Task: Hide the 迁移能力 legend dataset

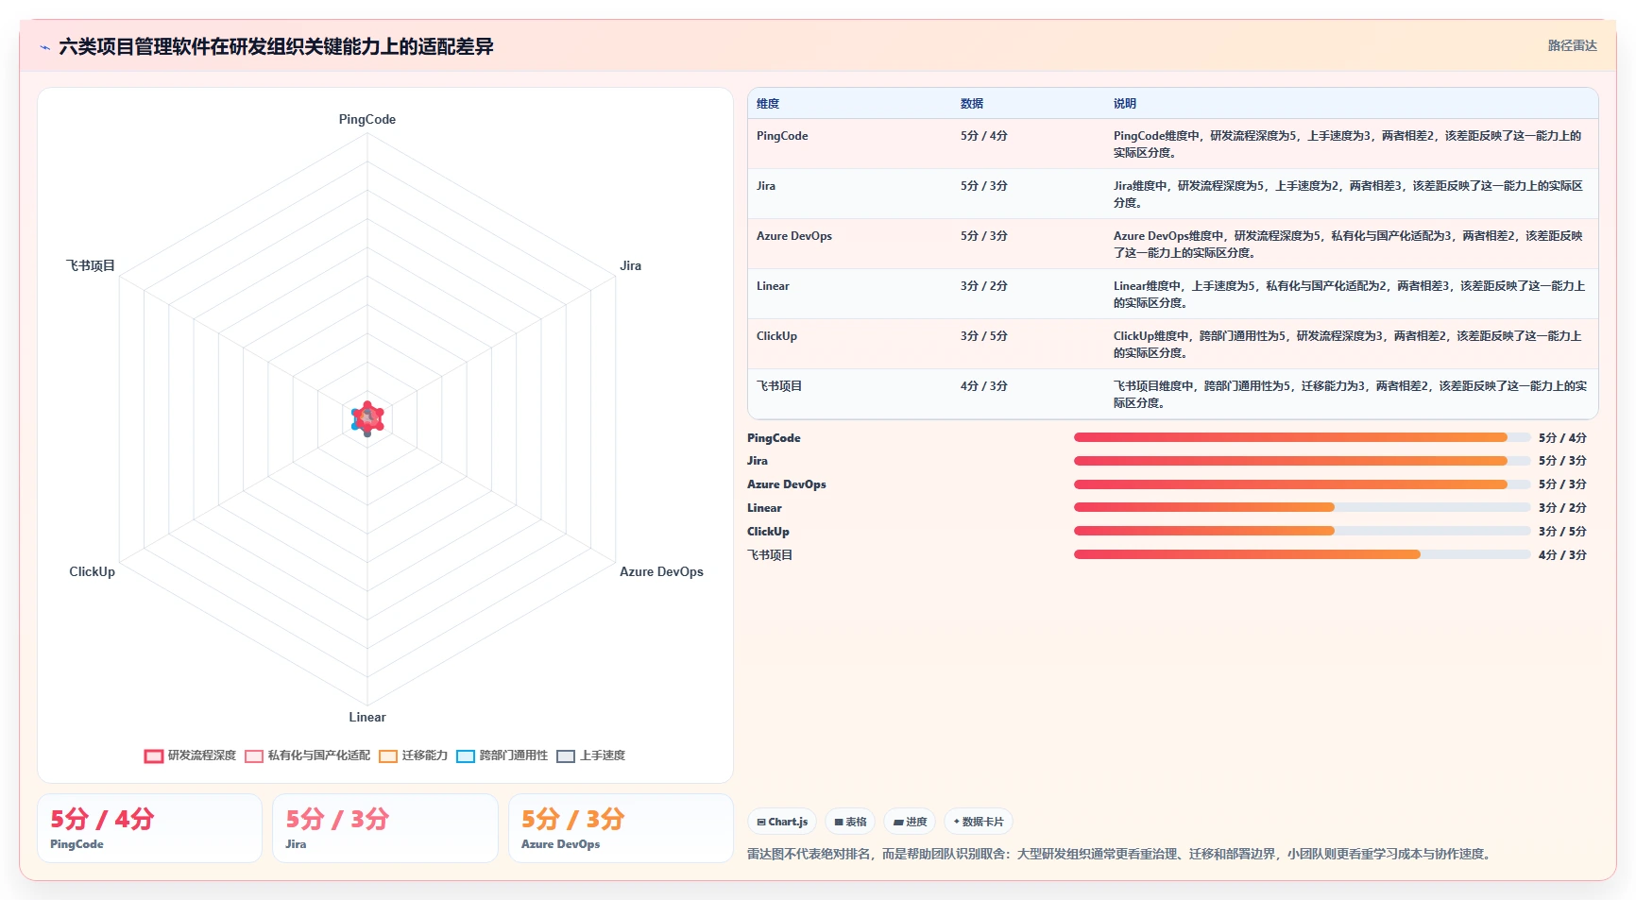Action: point(413,756)
